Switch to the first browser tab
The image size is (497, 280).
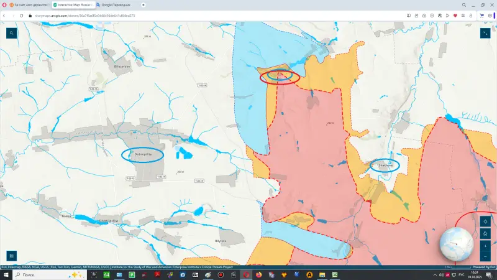pos(28,5)
